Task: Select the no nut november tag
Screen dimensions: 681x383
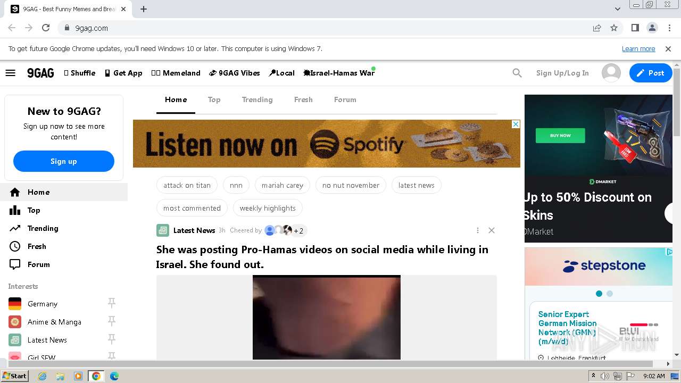Action: click(351, 185)
